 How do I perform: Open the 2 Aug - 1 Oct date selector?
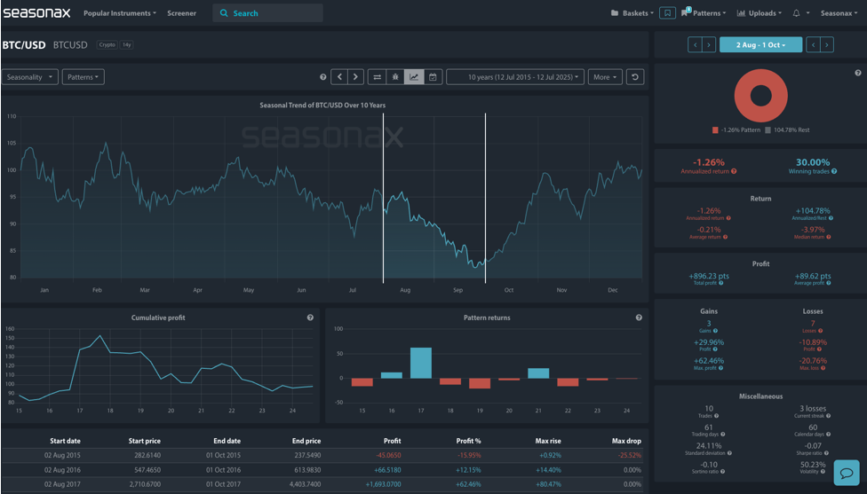click(760, 44)
